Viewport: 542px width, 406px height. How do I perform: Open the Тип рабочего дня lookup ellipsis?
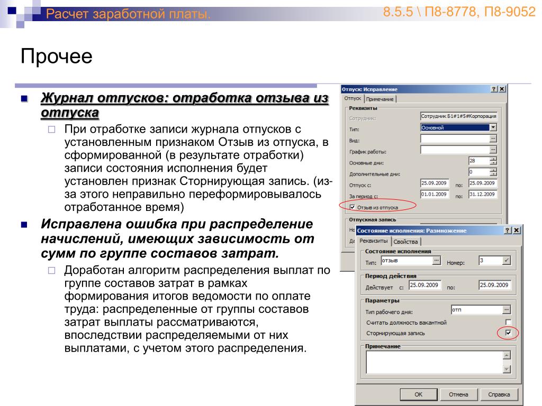point(507,310)
